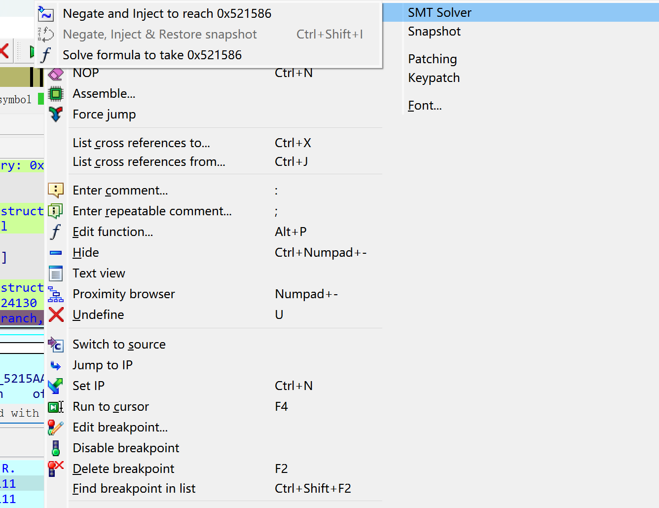Click the Solve formula function icon
Viewport: 659px width, 508px height.
[46, 55]
